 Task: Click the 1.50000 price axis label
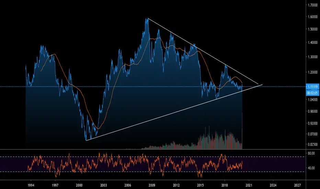pos(313,29)
